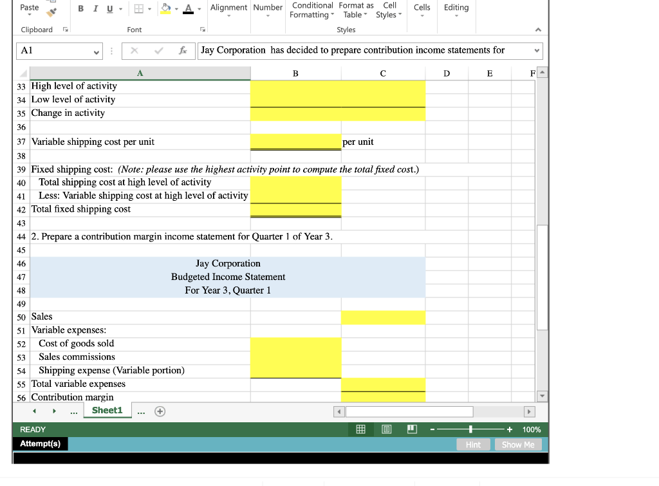
Task: Open the Font dialog launcher
Action: pyautogui.click(x=201, y=30)
